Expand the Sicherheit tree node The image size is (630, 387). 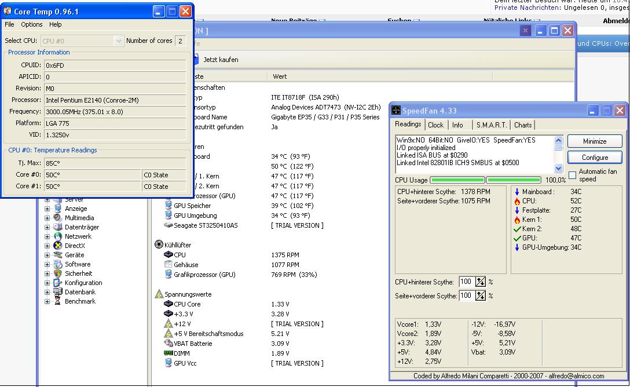[x=47, y=273]
